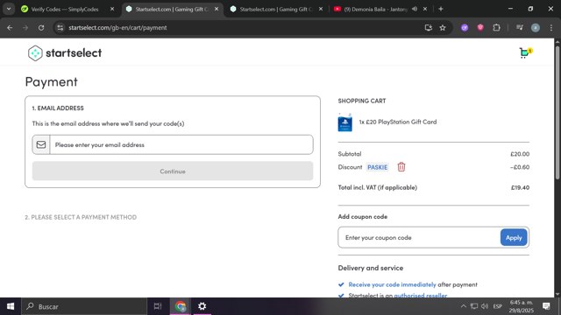The width and height of the screenshot is (561, 315).
Task: Open the Extensions puzzle icon
Action: pyautogui.click(x=496, y=27)
